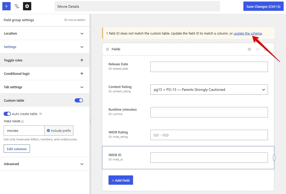Click the ID: release_date text
This screenshot has width=286, height=194.
pyautogui.click(x=118, y=69)
